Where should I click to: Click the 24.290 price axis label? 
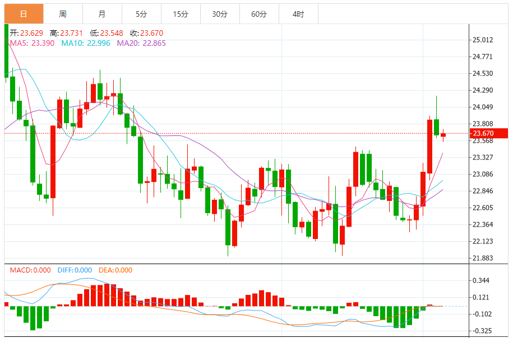coord(483,91)
